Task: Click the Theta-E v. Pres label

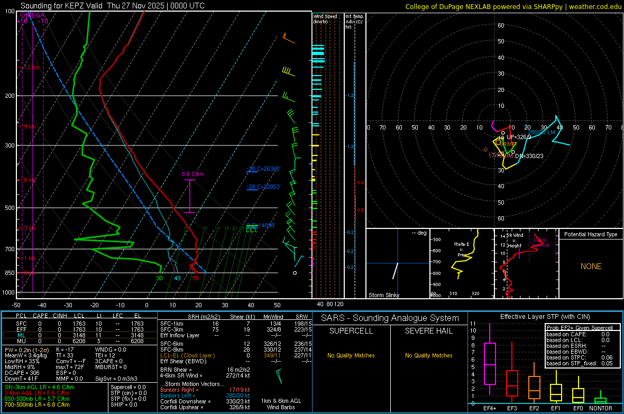Action: click(x=462, y=249)
